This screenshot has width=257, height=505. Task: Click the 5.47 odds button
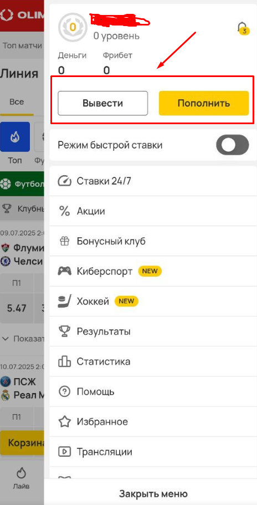coord(17,308)
